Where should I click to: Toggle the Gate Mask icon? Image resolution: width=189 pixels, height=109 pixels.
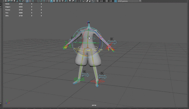[36, 1]
